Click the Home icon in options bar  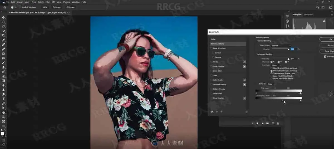4,7
